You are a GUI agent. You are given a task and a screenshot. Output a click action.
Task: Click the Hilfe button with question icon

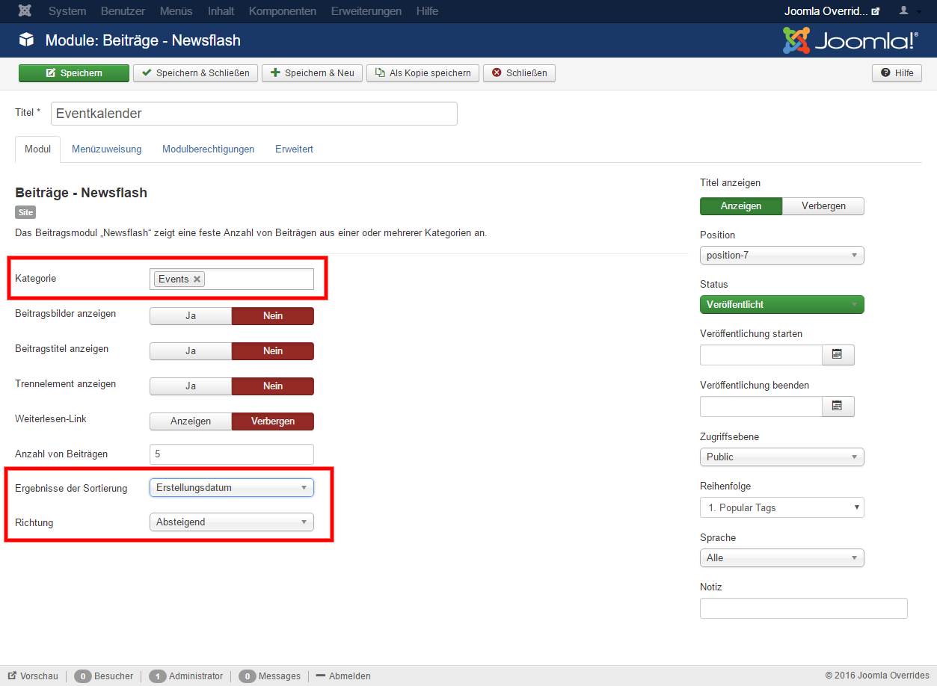tap(897, 73)
